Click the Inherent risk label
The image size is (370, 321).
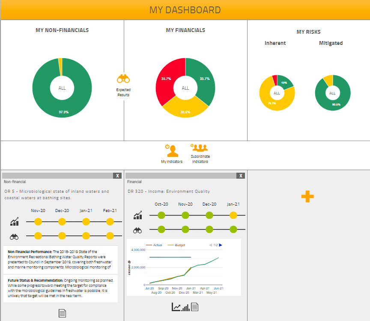275,43
